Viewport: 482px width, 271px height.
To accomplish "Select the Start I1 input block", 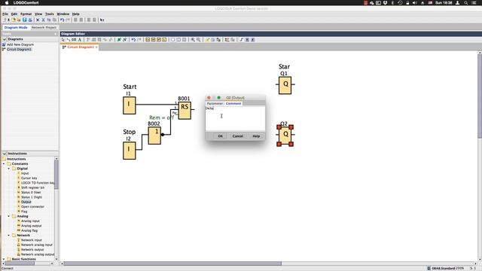I will click(129, 105).
